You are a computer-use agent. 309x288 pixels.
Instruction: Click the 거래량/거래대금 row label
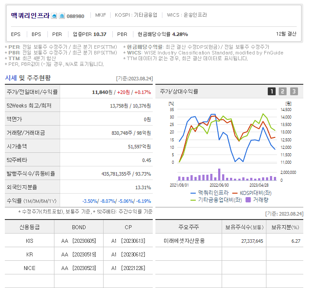click(x=26, y=133)
